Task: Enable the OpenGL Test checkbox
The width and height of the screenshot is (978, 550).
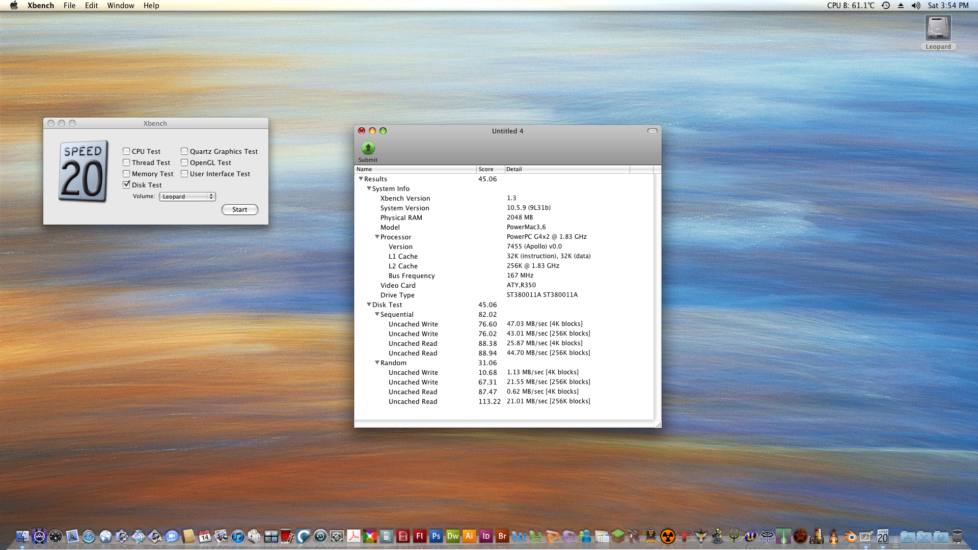Action: pyautogui.click(x=184, y=162)
